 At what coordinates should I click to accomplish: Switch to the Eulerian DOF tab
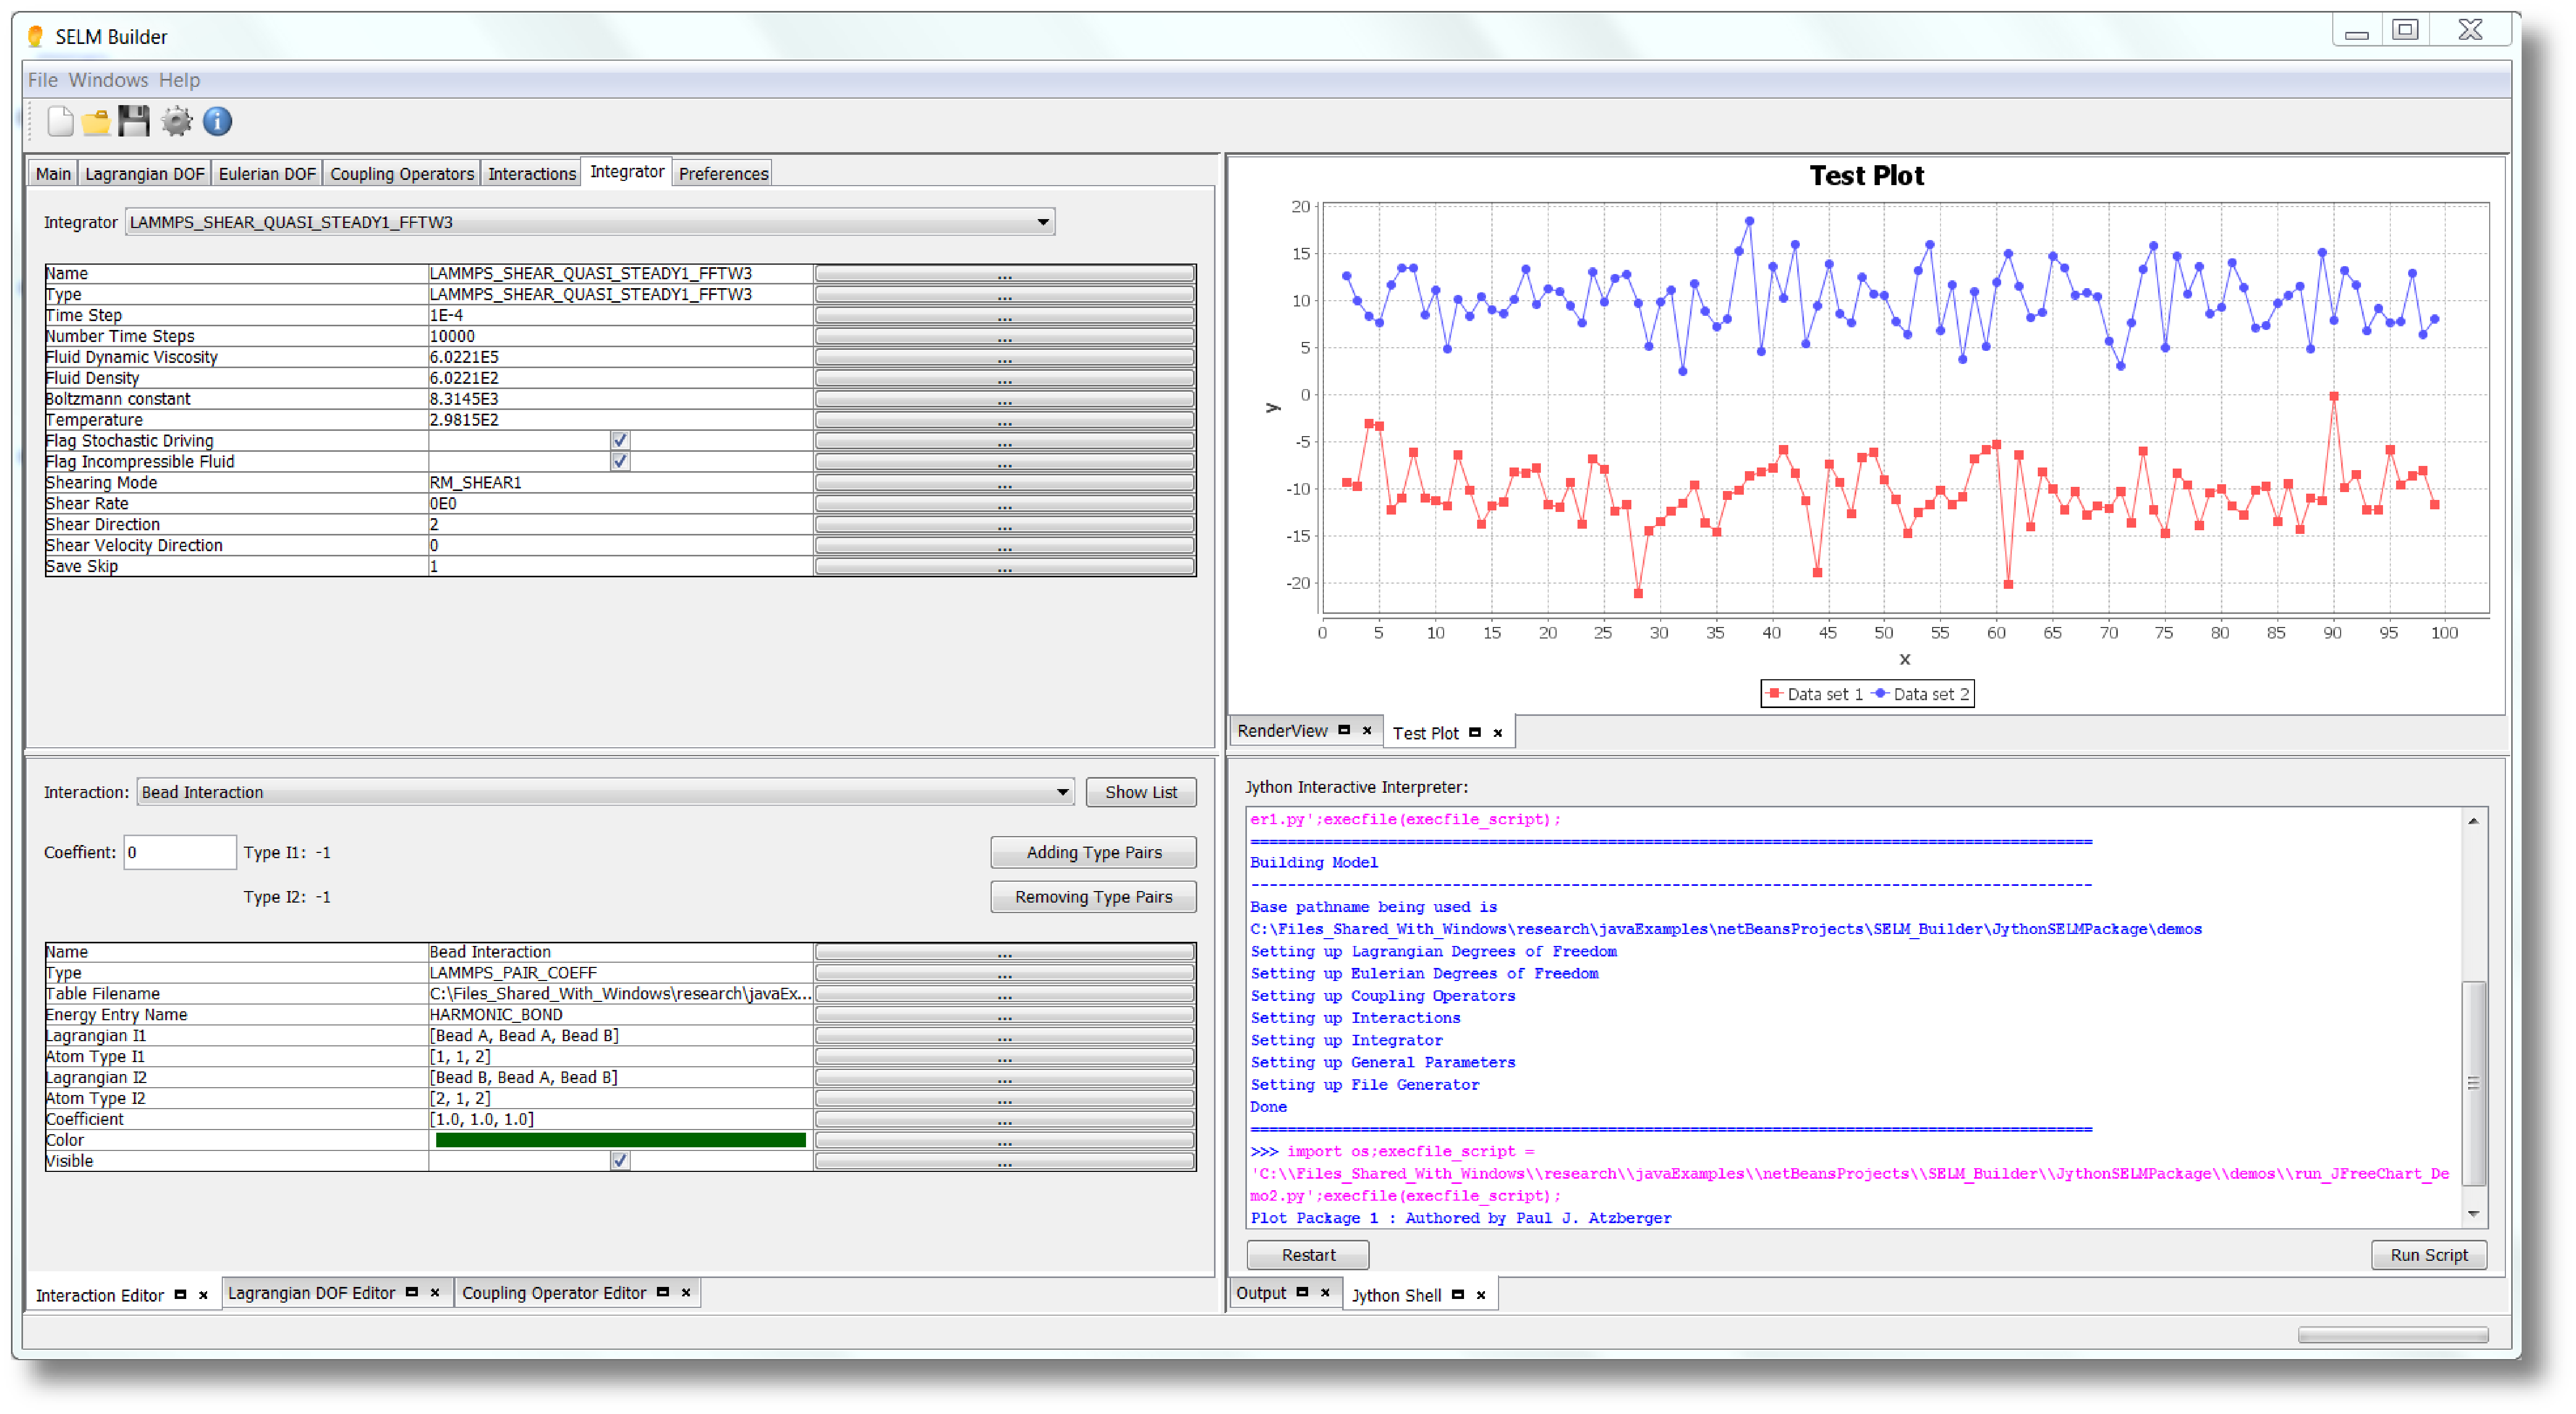[266, 174]
